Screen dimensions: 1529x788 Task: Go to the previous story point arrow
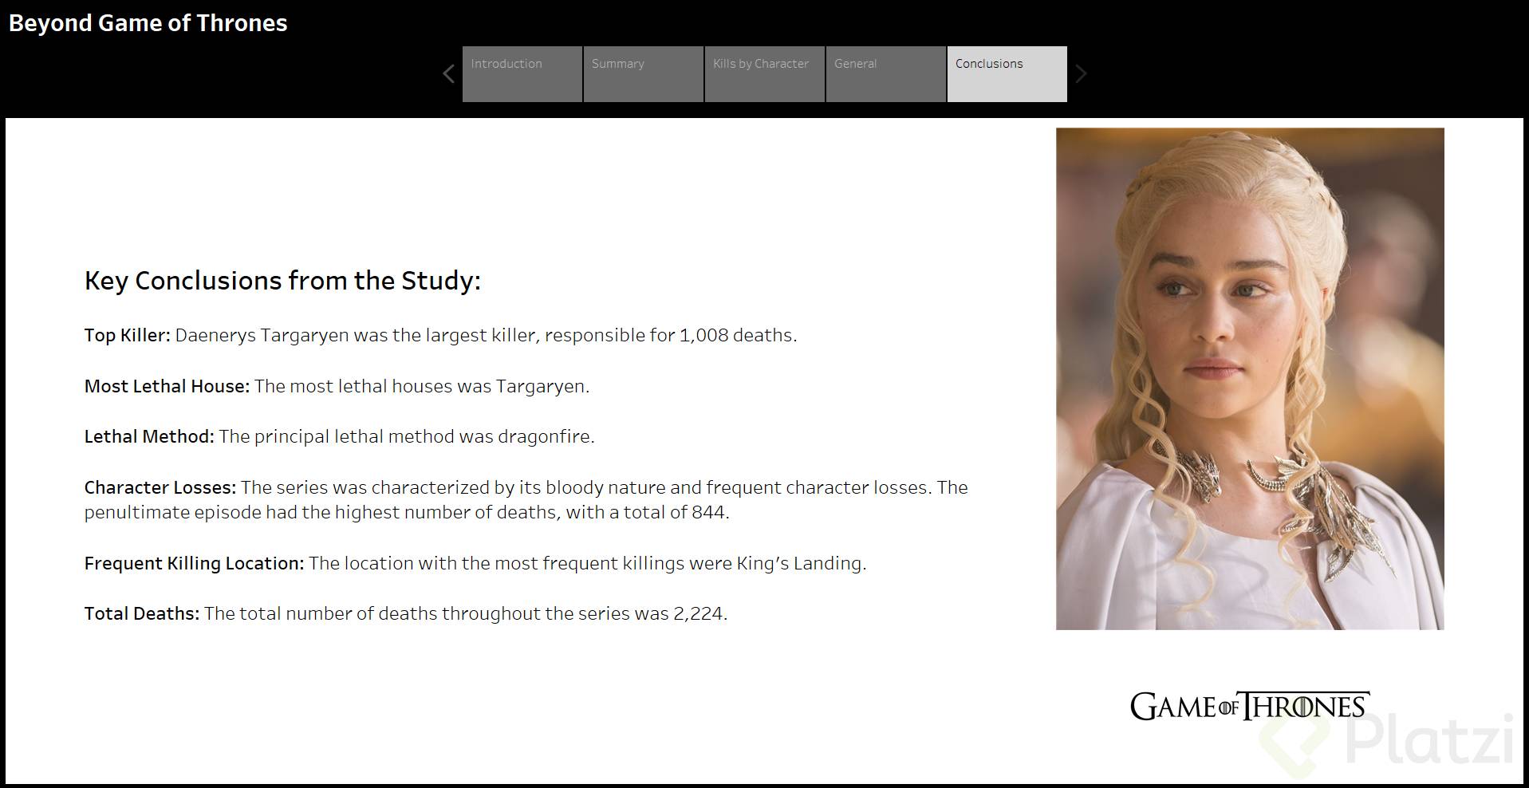click(x=448, y=74)
